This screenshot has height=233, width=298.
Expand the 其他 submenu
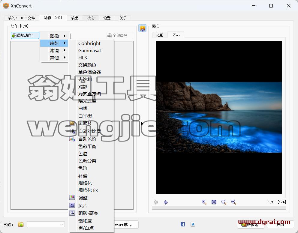[x=54, y=58]
